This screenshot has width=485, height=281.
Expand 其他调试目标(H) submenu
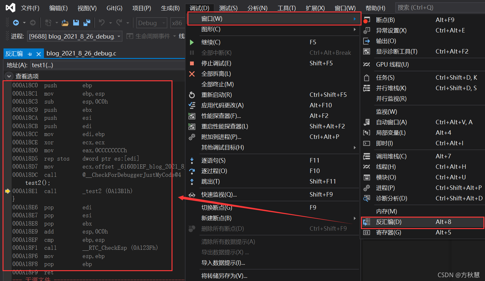coord(273,147)
